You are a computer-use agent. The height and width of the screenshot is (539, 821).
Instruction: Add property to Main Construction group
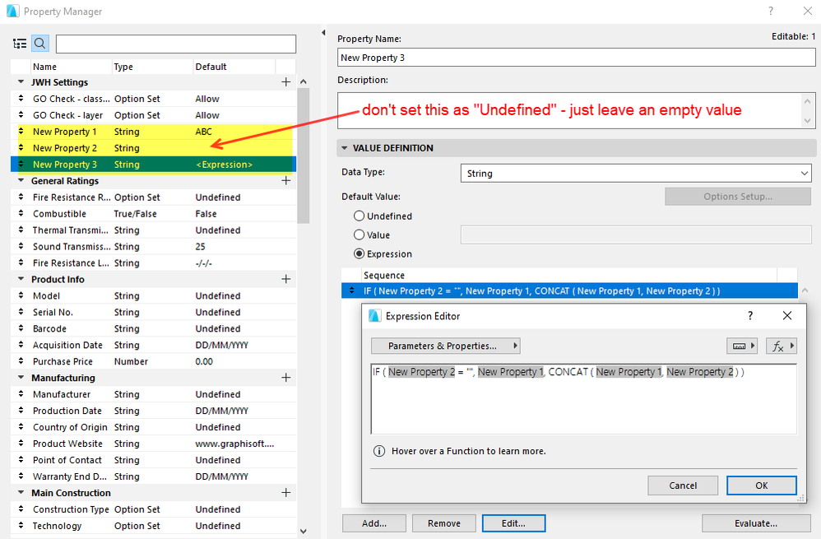286,492
